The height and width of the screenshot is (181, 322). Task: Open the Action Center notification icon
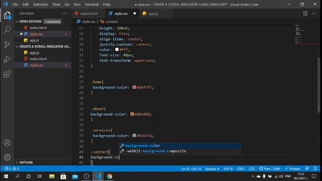[314, 176]
